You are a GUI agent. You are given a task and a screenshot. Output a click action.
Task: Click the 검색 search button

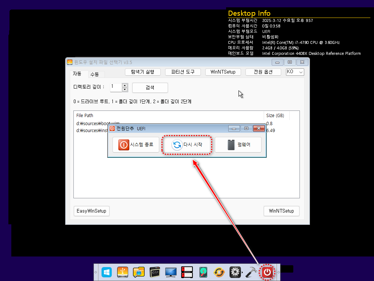(x=150, y=88)
